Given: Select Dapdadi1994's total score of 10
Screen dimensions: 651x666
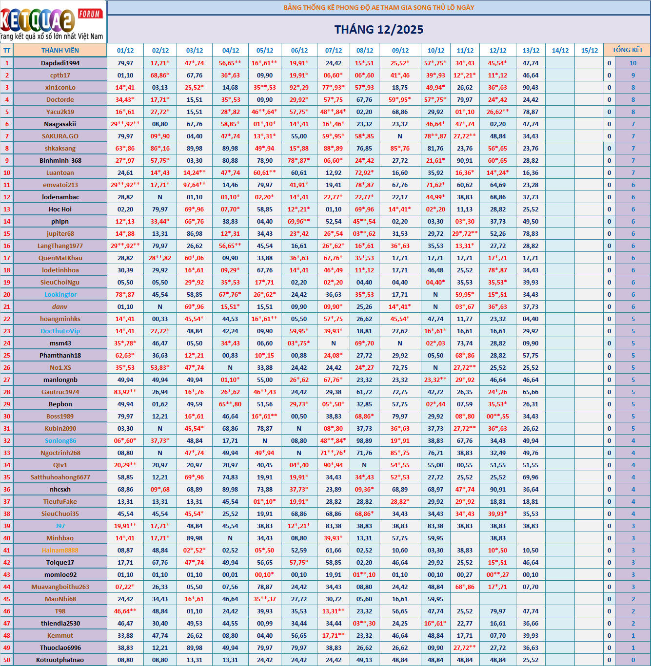Looking at the screenshot, I should (x=632, y=63).
